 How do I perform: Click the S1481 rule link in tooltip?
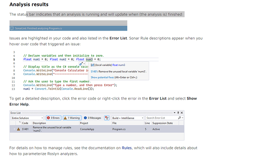point(94,71)
